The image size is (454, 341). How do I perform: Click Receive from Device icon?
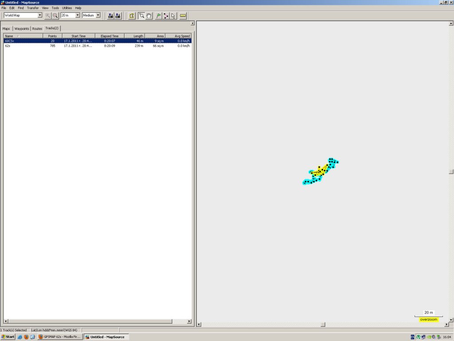coord(118,16)
